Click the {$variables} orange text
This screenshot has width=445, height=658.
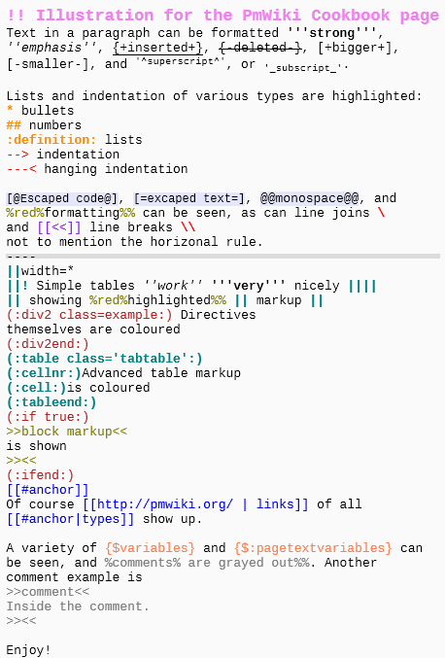150,547
